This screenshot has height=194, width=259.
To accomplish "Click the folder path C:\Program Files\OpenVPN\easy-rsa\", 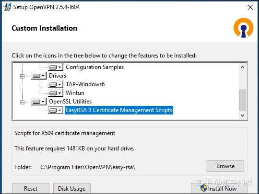I will coord(88,167).
